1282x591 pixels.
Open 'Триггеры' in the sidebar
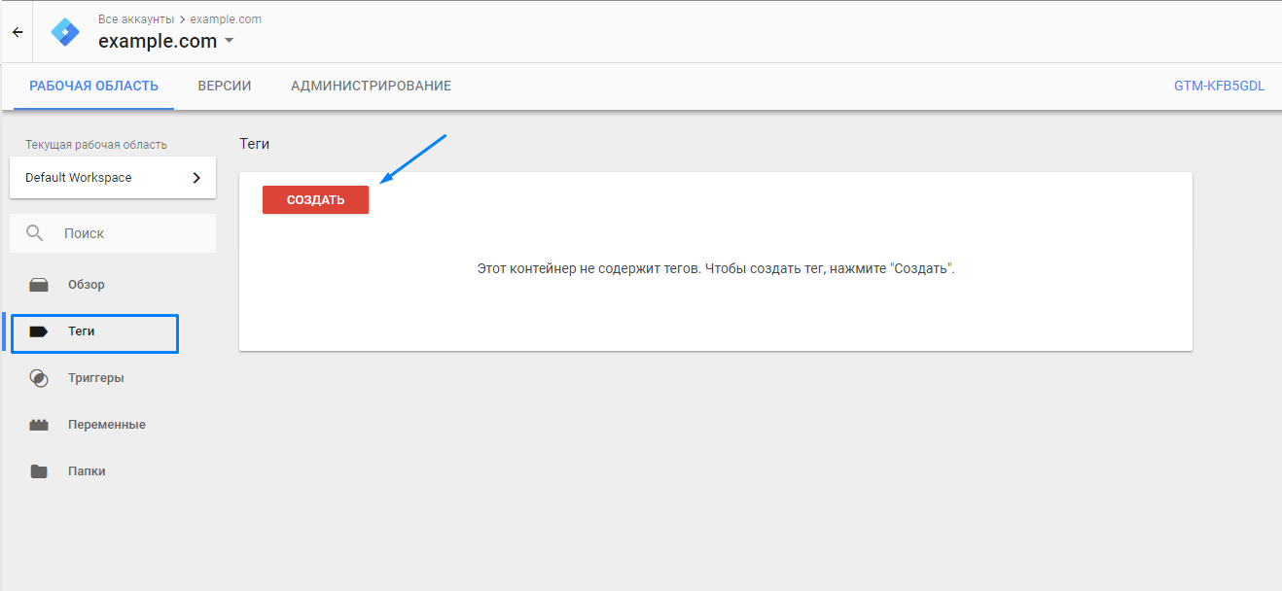pyautogui.click(x=94, y=378)
